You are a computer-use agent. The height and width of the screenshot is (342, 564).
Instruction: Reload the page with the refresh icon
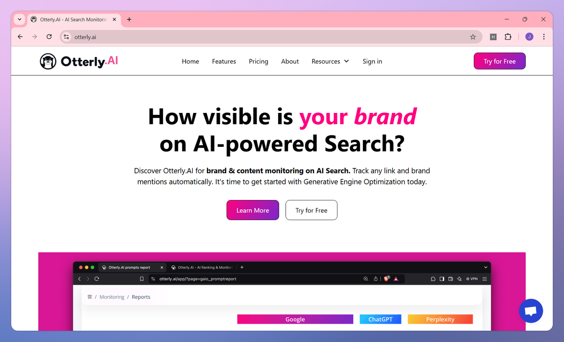point(49,37)
